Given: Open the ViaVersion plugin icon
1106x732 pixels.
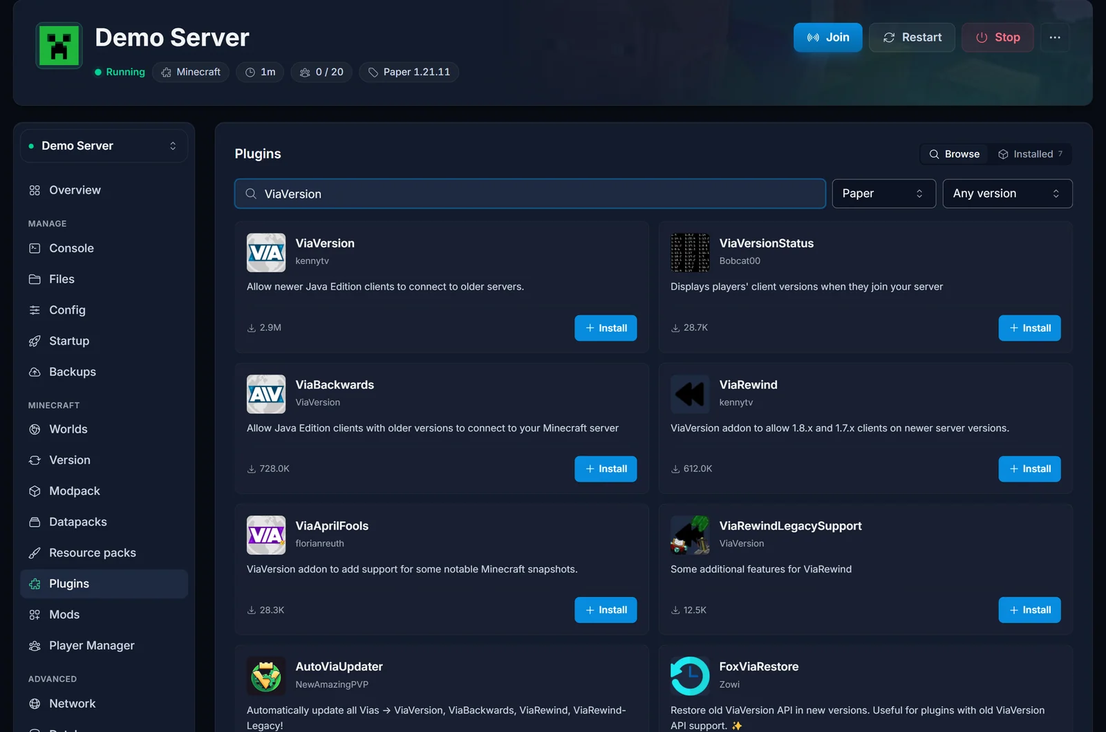Looking at the screenshot, I should tap(266, 252).
